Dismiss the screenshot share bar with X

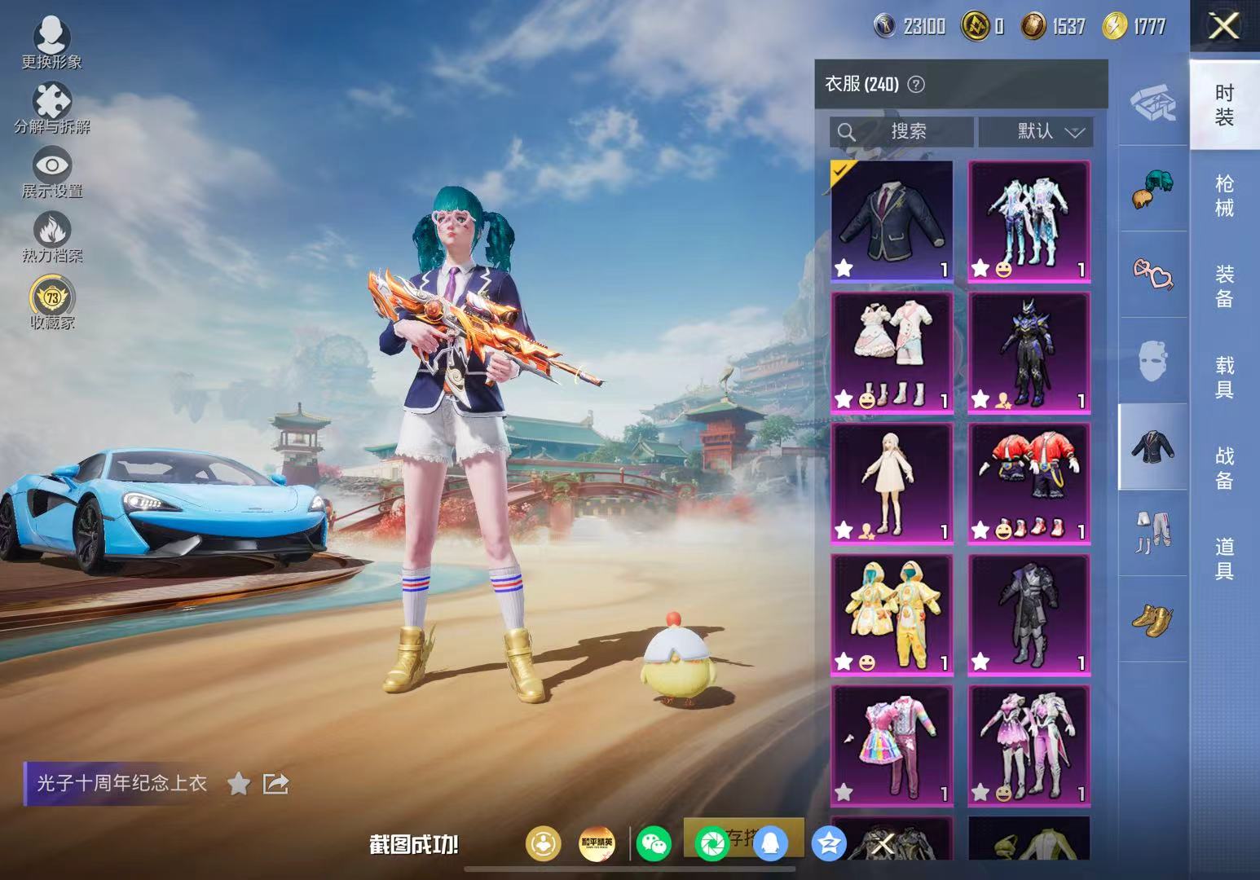[882, 844]
